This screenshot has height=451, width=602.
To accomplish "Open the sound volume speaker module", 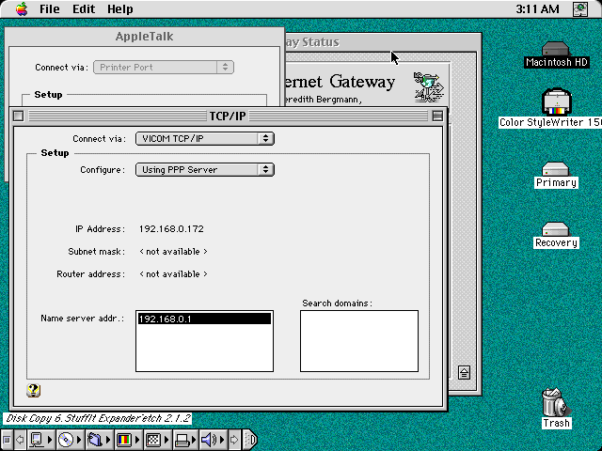I will pos(213,440).
